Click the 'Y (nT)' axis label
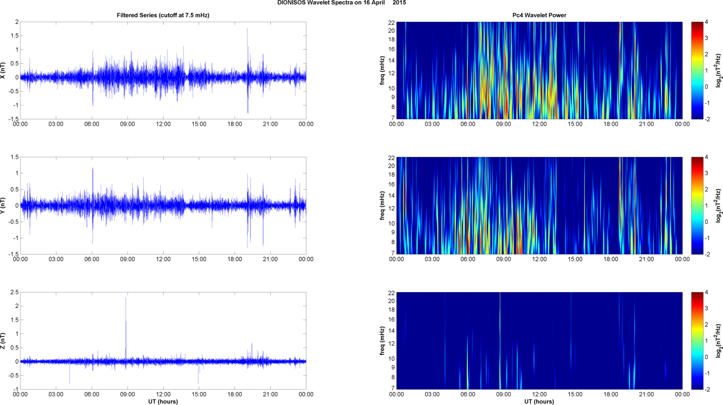The height and width of the screenshot is (405, 723). point(3,206)
